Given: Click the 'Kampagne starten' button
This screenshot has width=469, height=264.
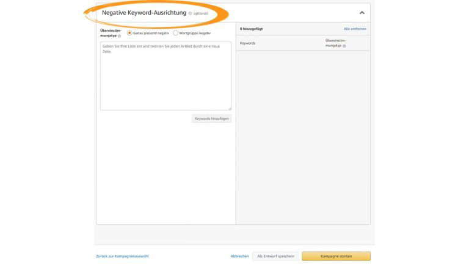Looking at the screenshot, I should (x=336, y=256).
